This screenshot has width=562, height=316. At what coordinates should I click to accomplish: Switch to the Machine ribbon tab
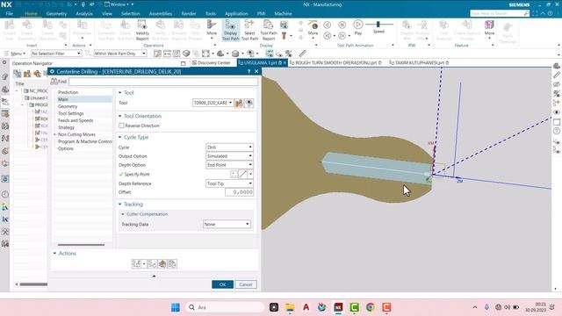coord(283,14)
